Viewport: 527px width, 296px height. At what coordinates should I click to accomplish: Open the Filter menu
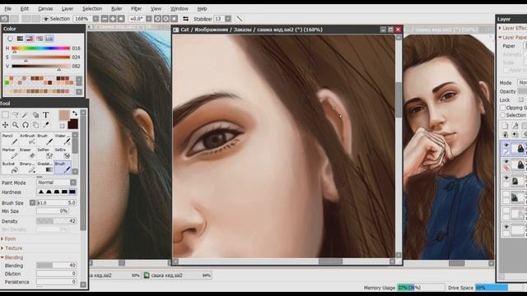pos(136,9)
